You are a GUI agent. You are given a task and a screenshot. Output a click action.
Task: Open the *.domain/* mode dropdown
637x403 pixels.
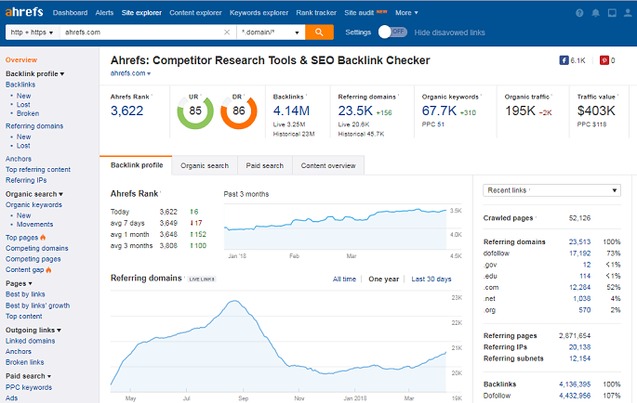271,32
